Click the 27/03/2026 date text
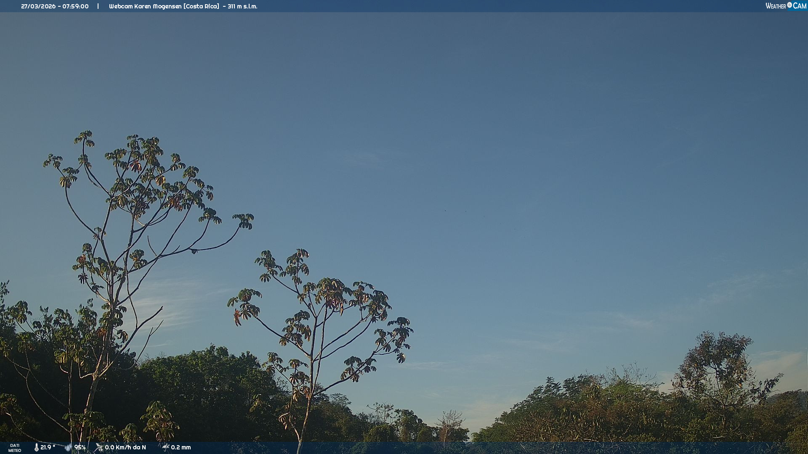The width and height of the screenshot is (808, 454). click(38, 6)
